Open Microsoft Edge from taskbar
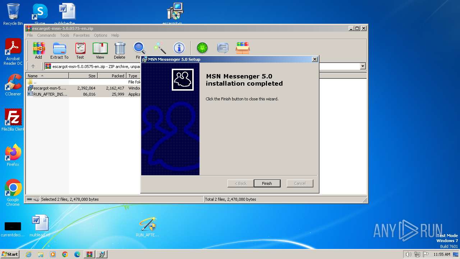The height and width of the screenshot is (259, 460). tap(77, 254)
